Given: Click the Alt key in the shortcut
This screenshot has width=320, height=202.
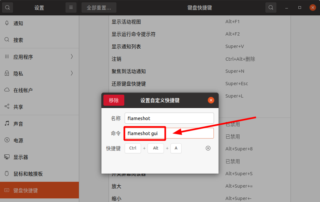Looking at the screenshot, I should [x=156, y=148].
